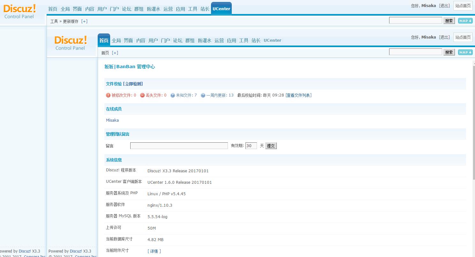Click database size value 4.82 MB

[155, 240]
